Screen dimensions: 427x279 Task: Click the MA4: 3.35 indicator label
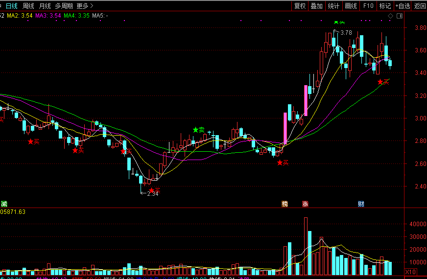76,16
